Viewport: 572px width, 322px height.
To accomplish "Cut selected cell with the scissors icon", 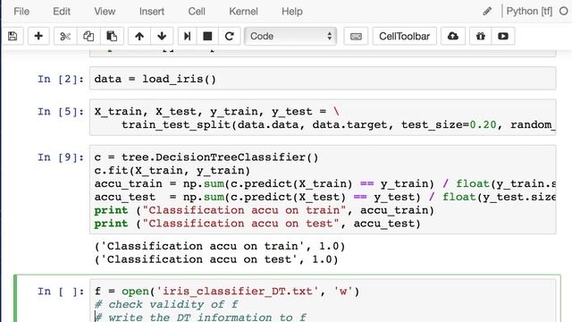I will coord(65,36).
